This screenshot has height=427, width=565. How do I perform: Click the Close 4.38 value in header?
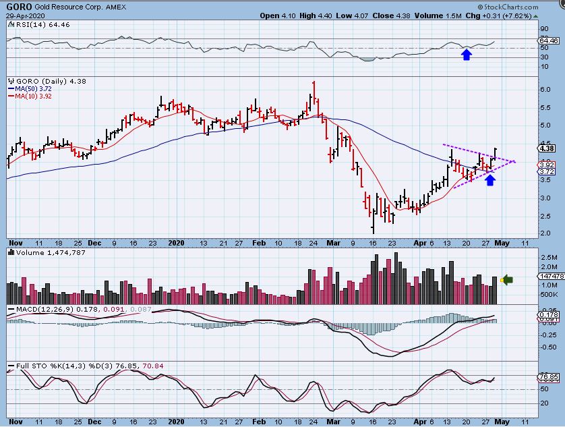click(x=391, y=16)
